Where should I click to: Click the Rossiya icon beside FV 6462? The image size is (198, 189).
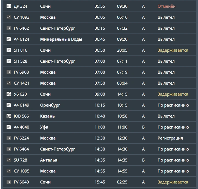pos(9,28)
